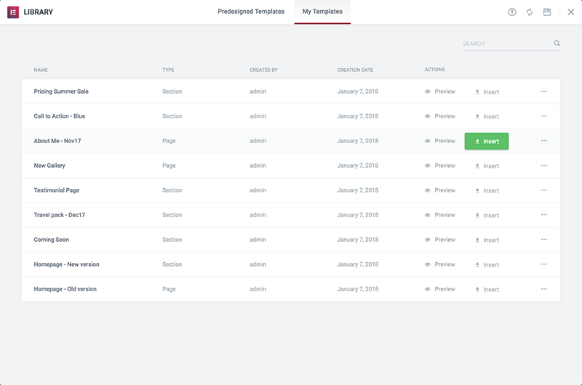Click the save template icon
Screen dimensions: 582x385
[x=547, y=12]
